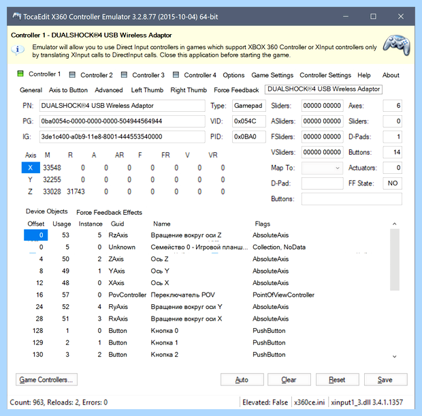Click the PN name input field
The height and width of the screenshot is (416, 422).
[123, 106]
